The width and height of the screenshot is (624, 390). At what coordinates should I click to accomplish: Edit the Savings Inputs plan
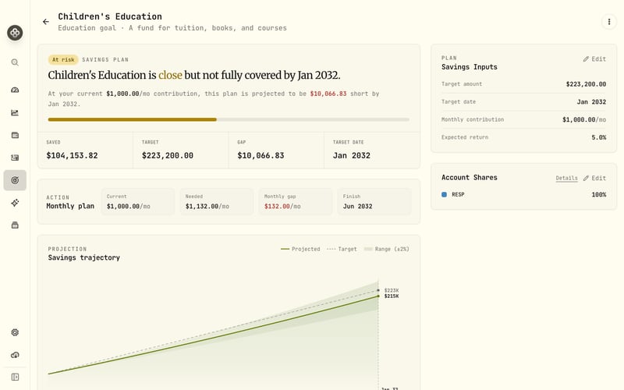pos(594,59)
